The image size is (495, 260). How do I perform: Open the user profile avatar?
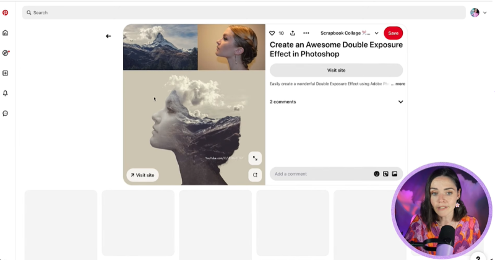pos(475,12)
